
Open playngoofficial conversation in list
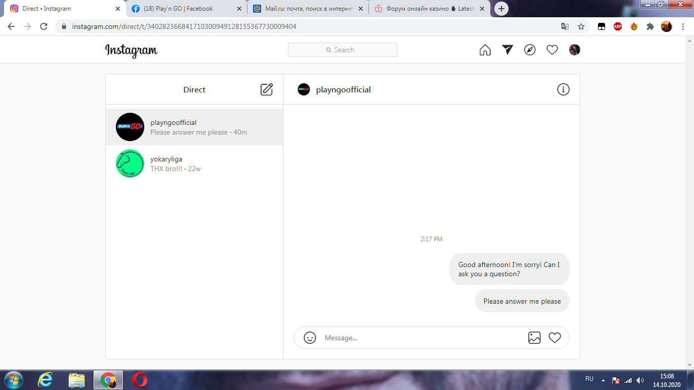(194, 127)
